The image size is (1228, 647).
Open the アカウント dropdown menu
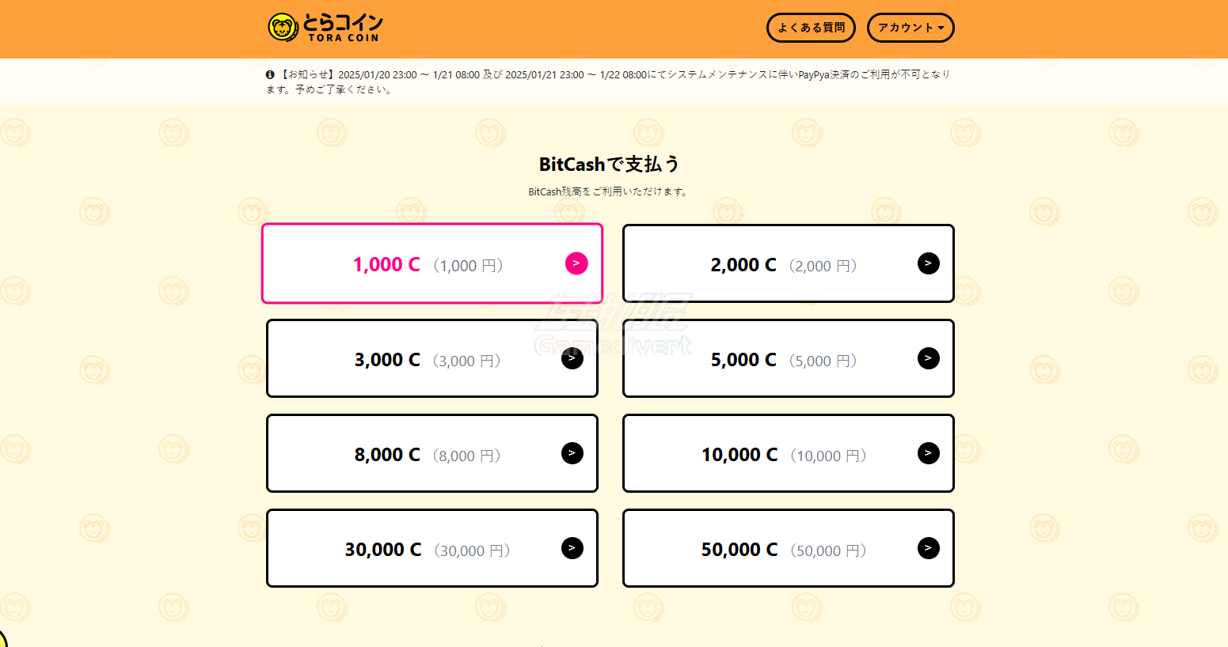[x=911, y=28]
